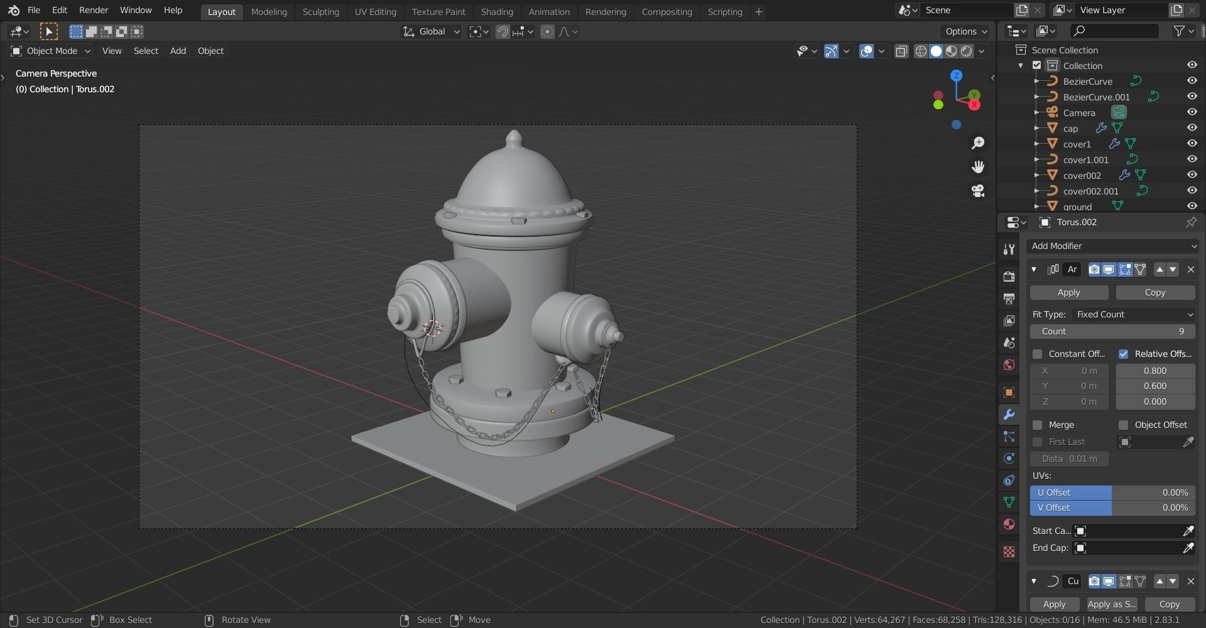The height and width of the screenshot is (628, 1206).
Task: Switch to the Sculpting workspace tab
Action: [x=320, y=11]
